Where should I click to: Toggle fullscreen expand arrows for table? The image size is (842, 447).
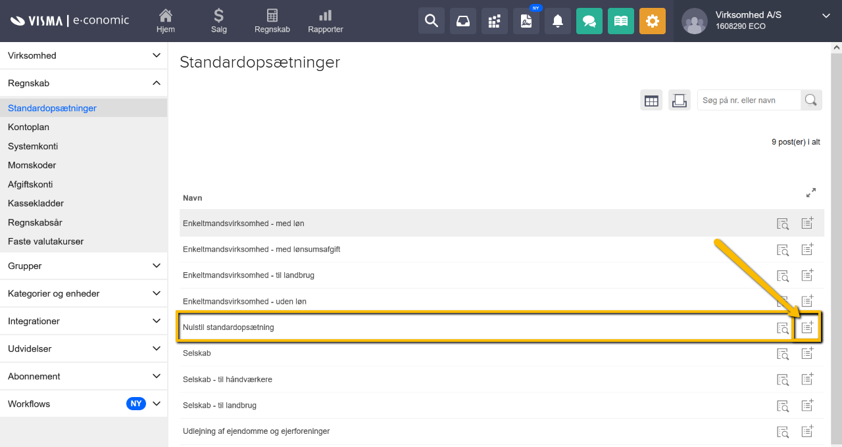point(811,193)
